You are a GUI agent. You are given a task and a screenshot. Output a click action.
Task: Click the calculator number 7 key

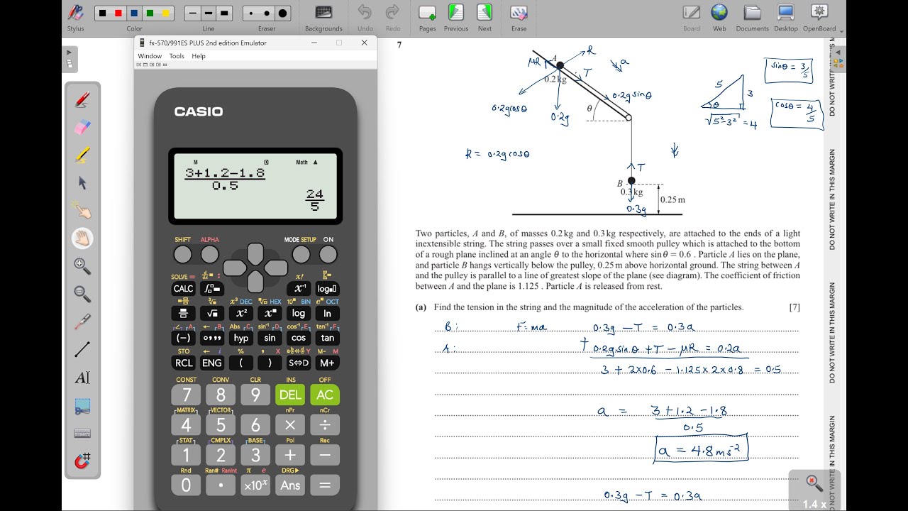pyautogui.click(x=187, y=395)
